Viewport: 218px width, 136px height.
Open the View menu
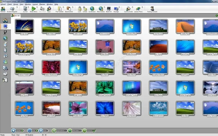(22, 4)
